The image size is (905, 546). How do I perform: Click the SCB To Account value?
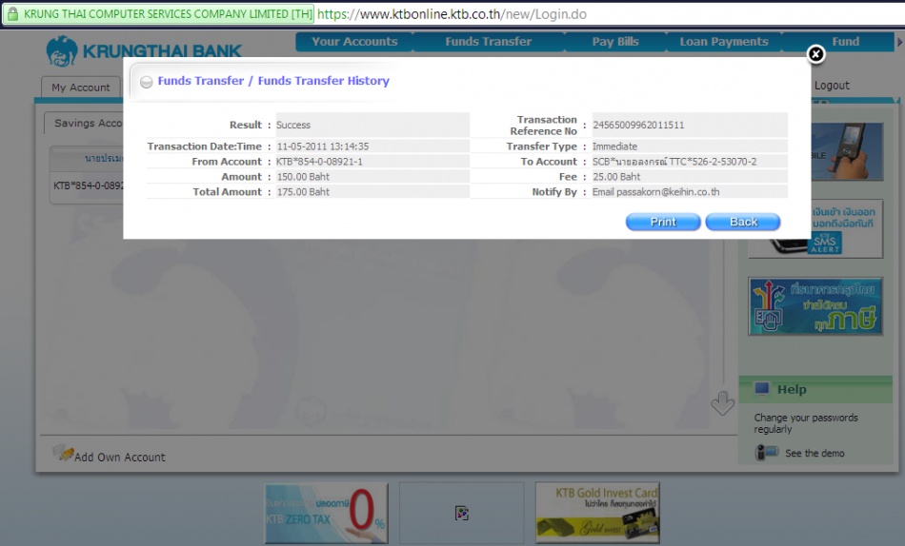tap(674, 162)
